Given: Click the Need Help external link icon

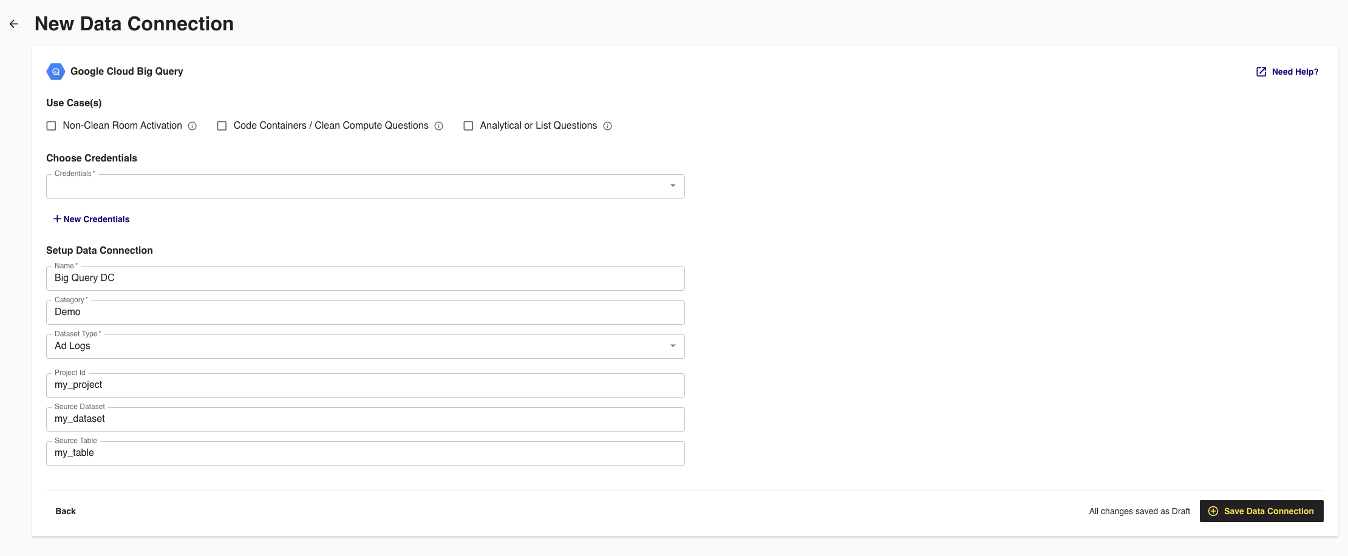Looking at the screenshot, I should point(1261,72).
